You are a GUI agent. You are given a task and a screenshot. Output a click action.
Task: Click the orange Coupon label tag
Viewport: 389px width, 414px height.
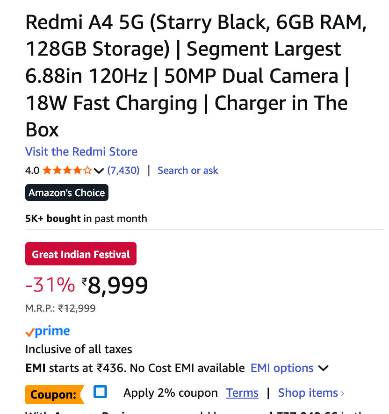pyautogui.click(x=54, y=394)
